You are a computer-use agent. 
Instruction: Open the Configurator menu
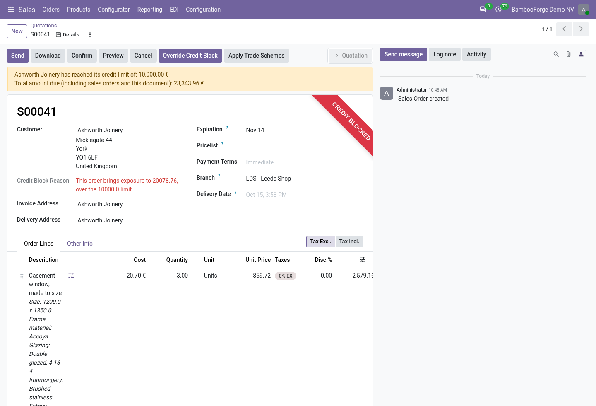click(x=114, y=10)
